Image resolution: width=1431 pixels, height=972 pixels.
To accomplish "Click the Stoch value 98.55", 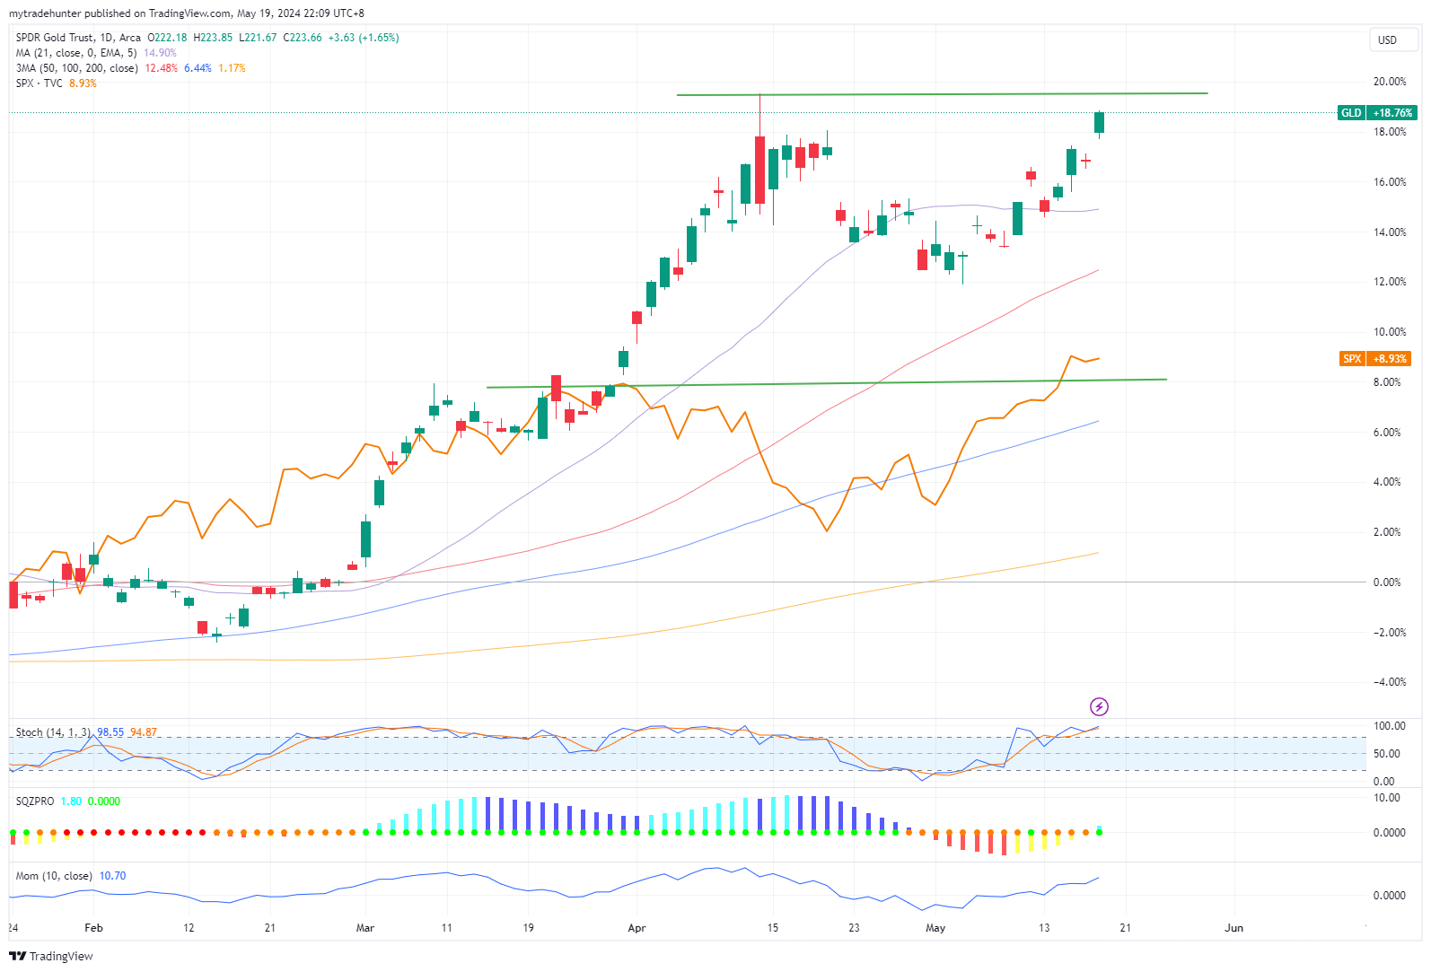I will click(x=110, y=732).
